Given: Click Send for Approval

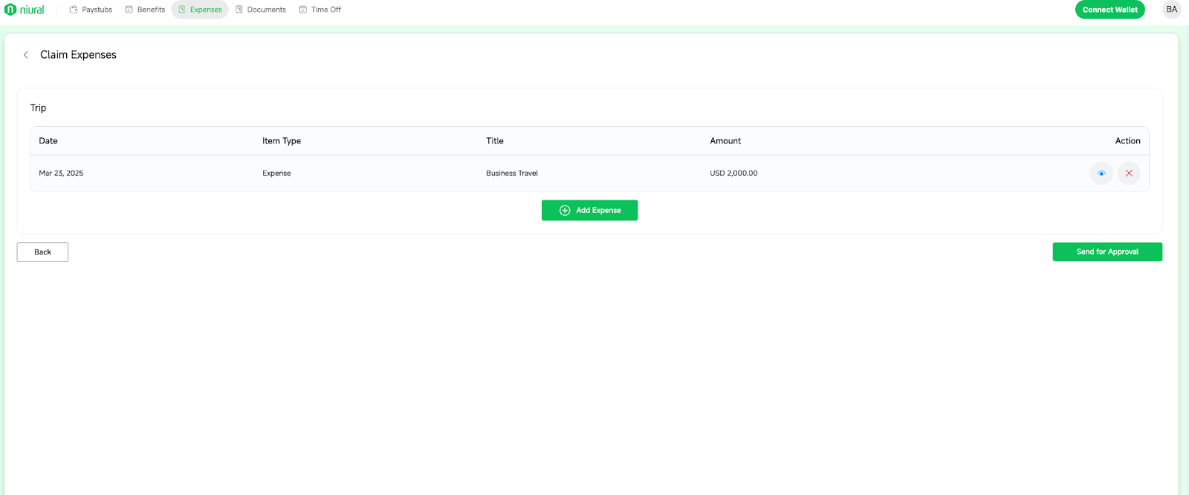Looking at the screenshot, I should [x=1107, y=252].
